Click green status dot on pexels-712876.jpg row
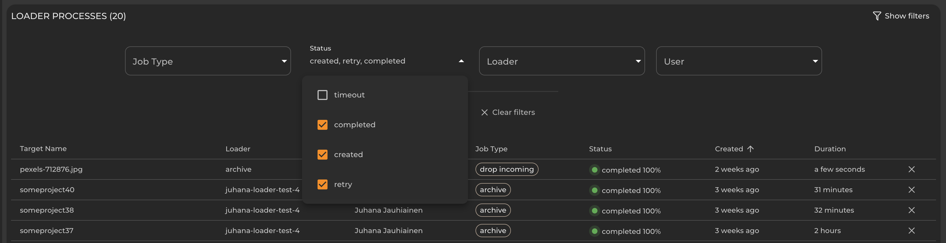 click(x=594, y=170)
